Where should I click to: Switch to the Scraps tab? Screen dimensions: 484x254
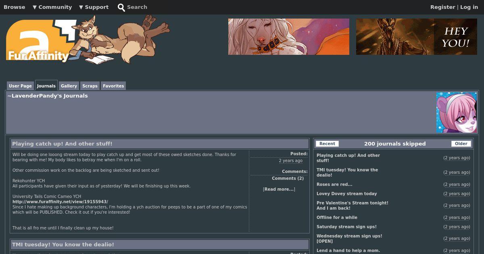point(90,86)
